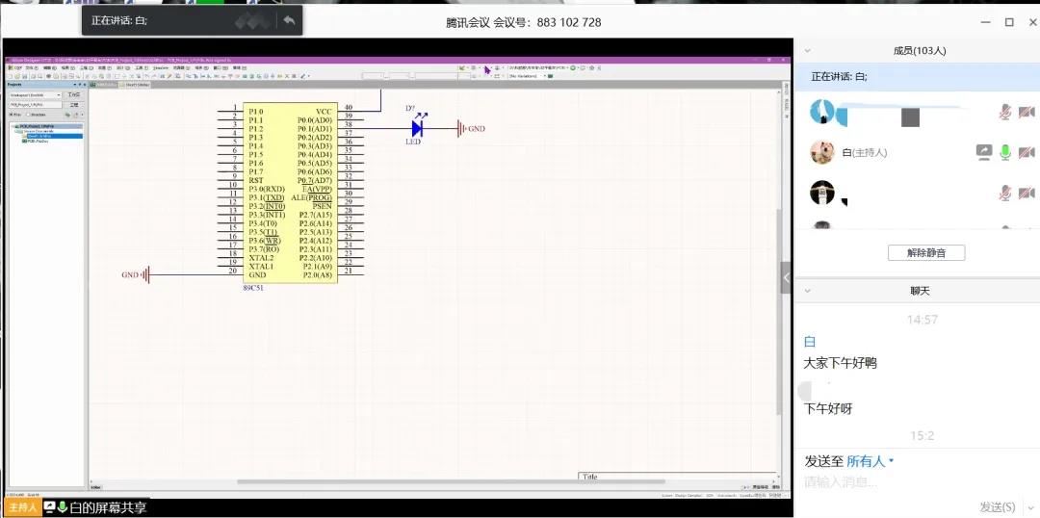Viewport: 1040px width, 518px height.
Task: Click the return arrow on the speaking bar
Action: click(x=288, y=21)
